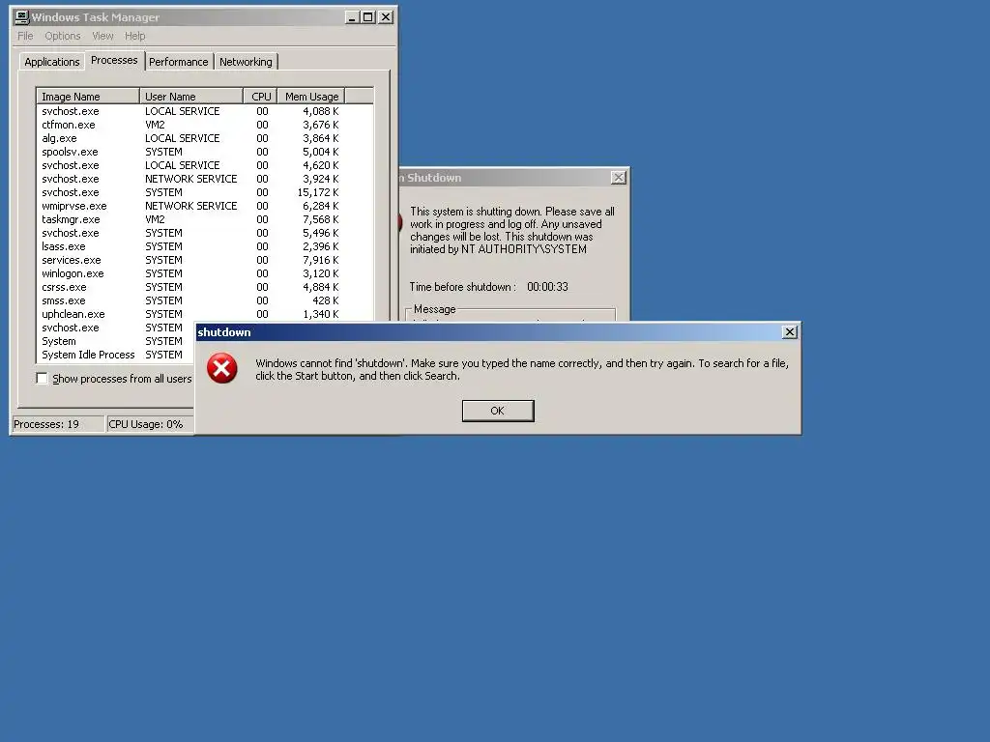Select the winlogon.exe process row

click(190, 273)
